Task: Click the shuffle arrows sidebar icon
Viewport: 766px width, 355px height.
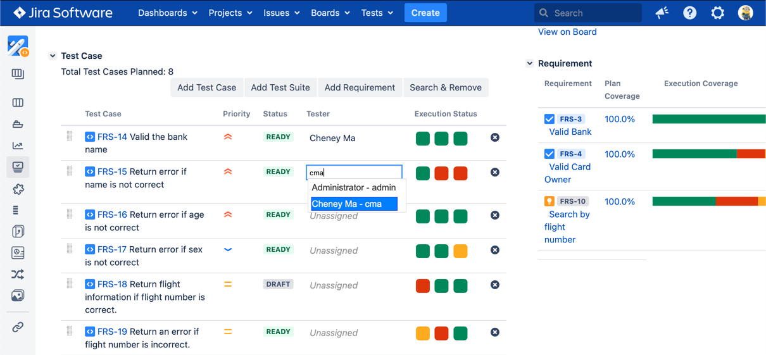Action: tap(18, 274)
